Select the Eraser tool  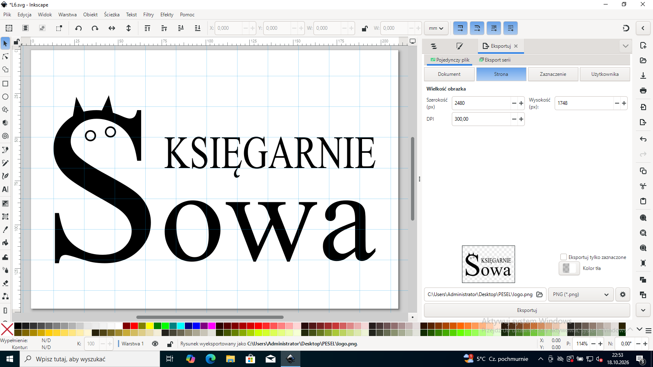5,283
